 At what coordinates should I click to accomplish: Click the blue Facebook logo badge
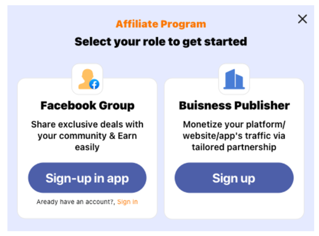point(94,84)
